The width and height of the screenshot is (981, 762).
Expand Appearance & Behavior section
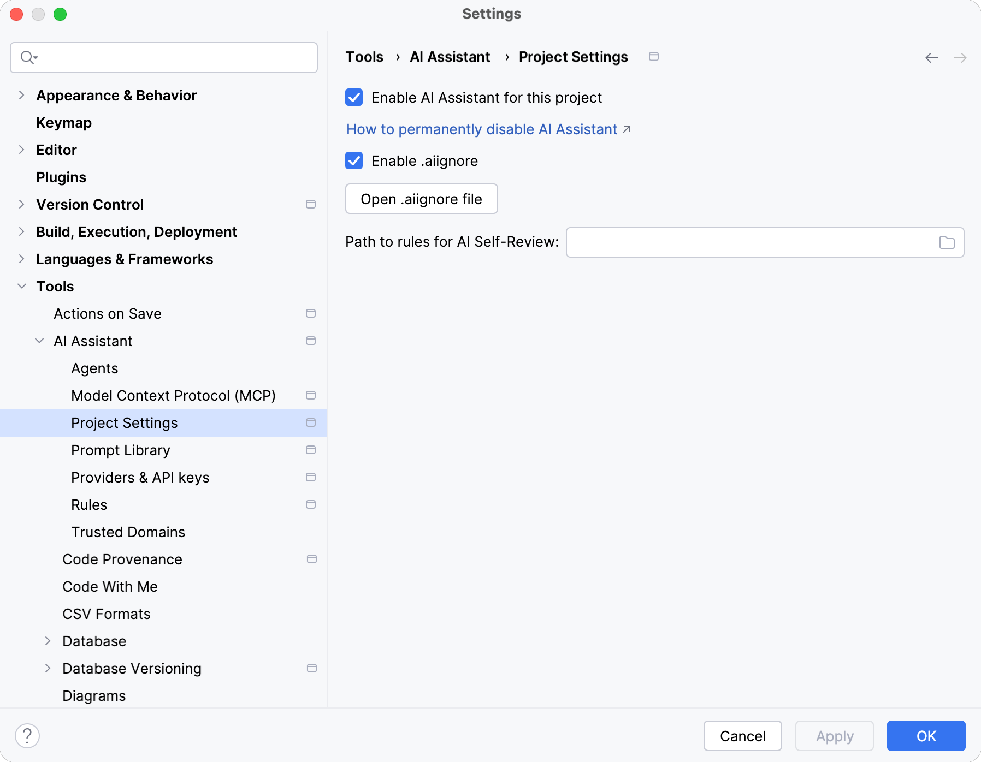point(22,96)
